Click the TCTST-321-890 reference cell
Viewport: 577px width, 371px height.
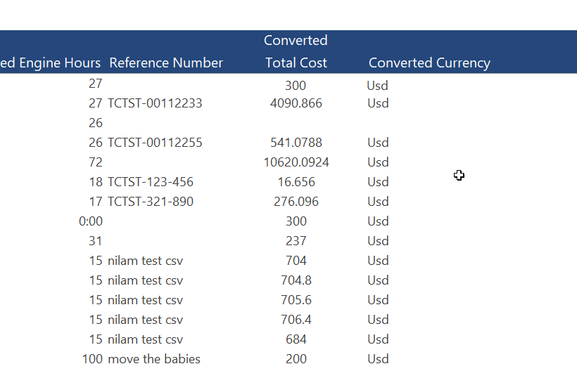pyautogui.click(x=151, y=202)
